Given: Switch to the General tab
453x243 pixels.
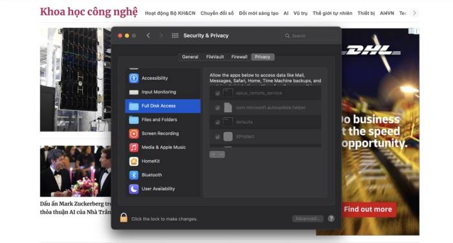Looking at the screenshot, I should tap(190, 57).
